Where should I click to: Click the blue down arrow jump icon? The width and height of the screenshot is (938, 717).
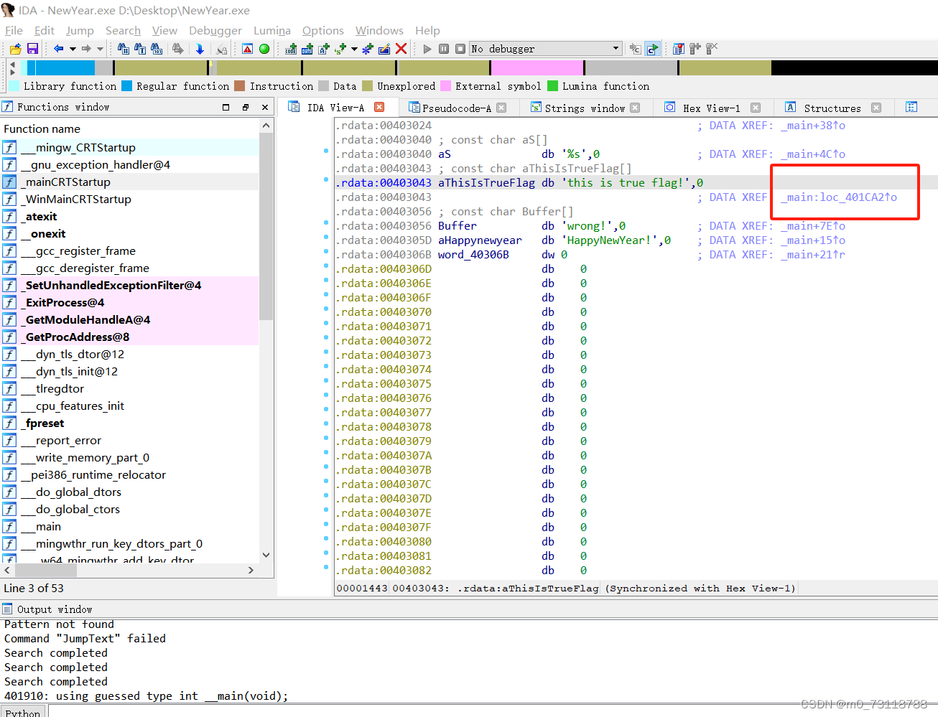[200, 49]
